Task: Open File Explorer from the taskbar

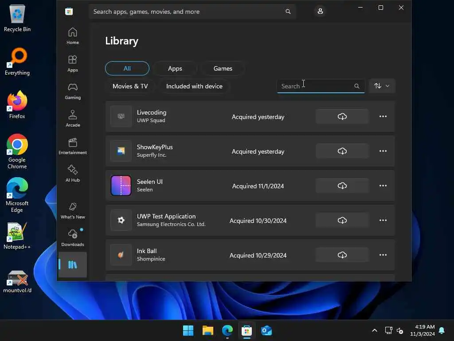Action: click(x=208, y=330)
